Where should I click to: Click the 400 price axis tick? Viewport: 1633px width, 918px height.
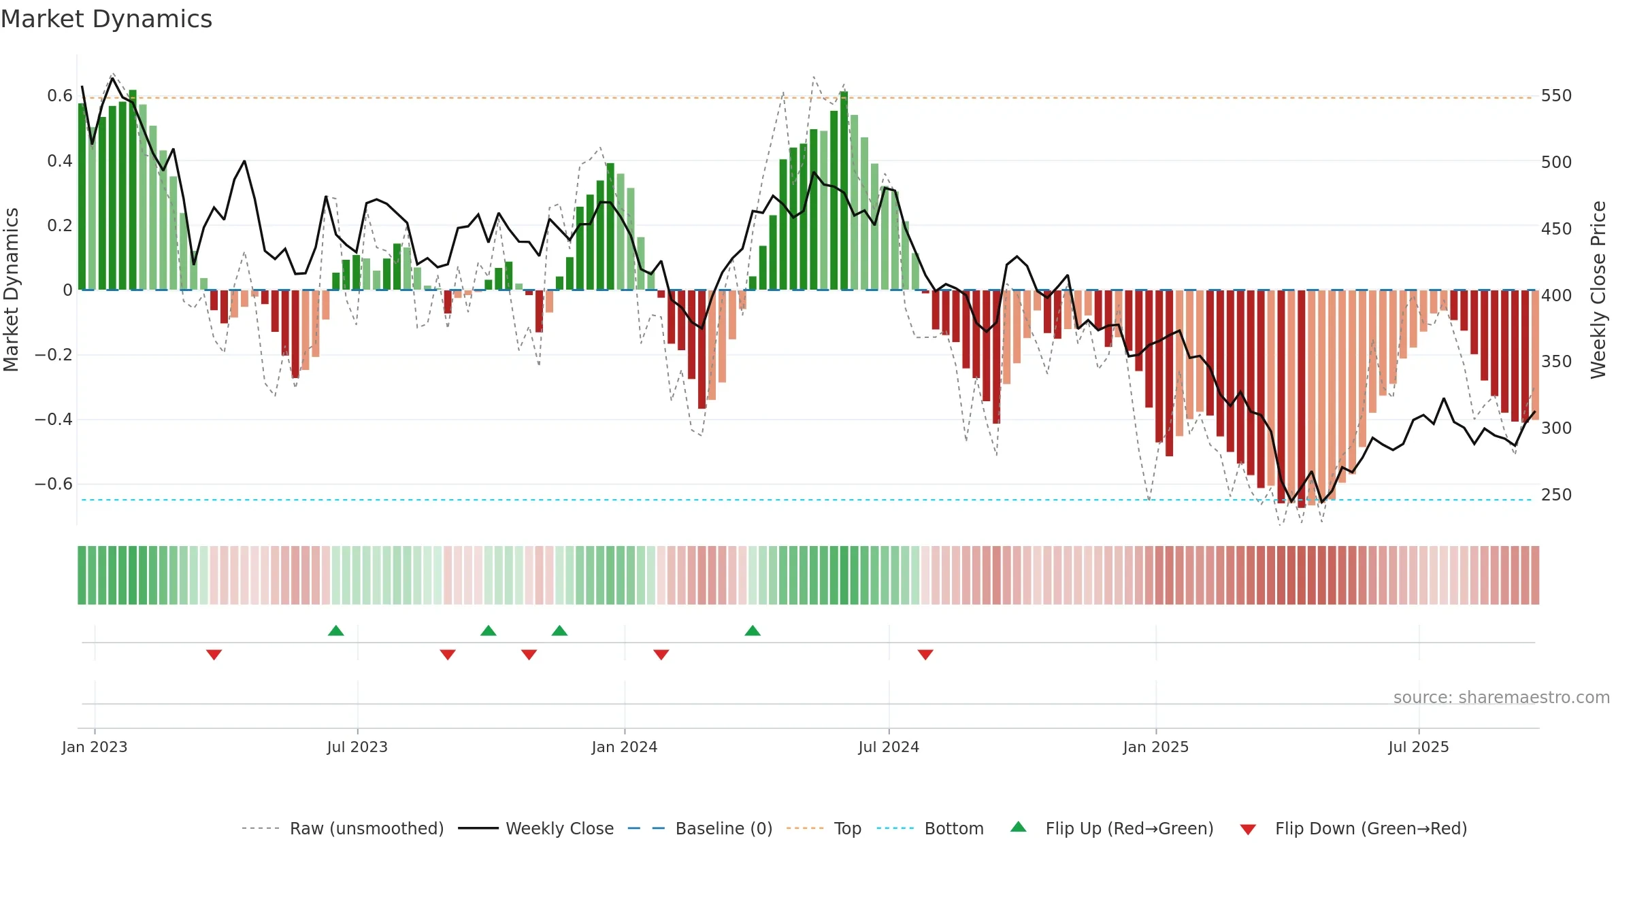[x=1557, y=295]
